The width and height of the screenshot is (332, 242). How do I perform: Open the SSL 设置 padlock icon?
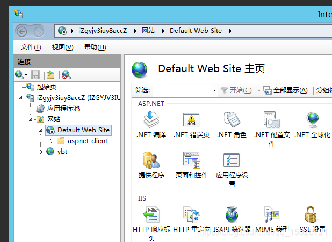[311, 214]
